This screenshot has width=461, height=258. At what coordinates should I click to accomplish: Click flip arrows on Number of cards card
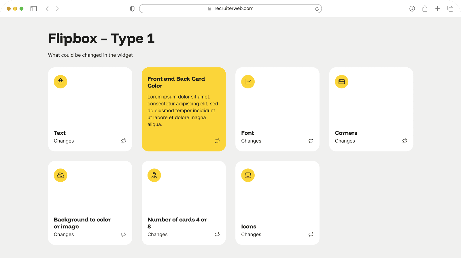217,234
